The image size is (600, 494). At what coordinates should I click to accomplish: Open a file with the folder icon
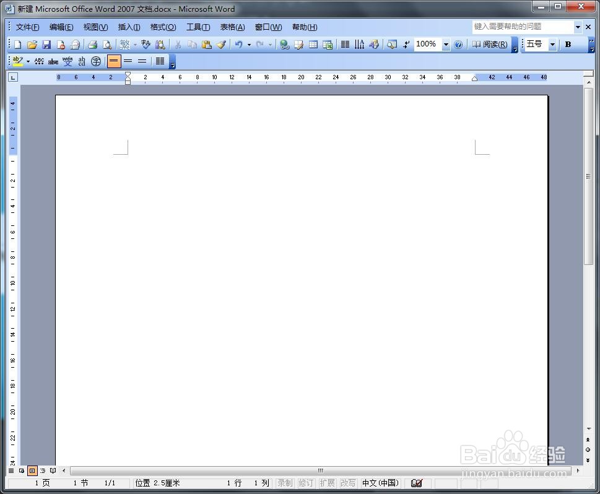point(32,45)
